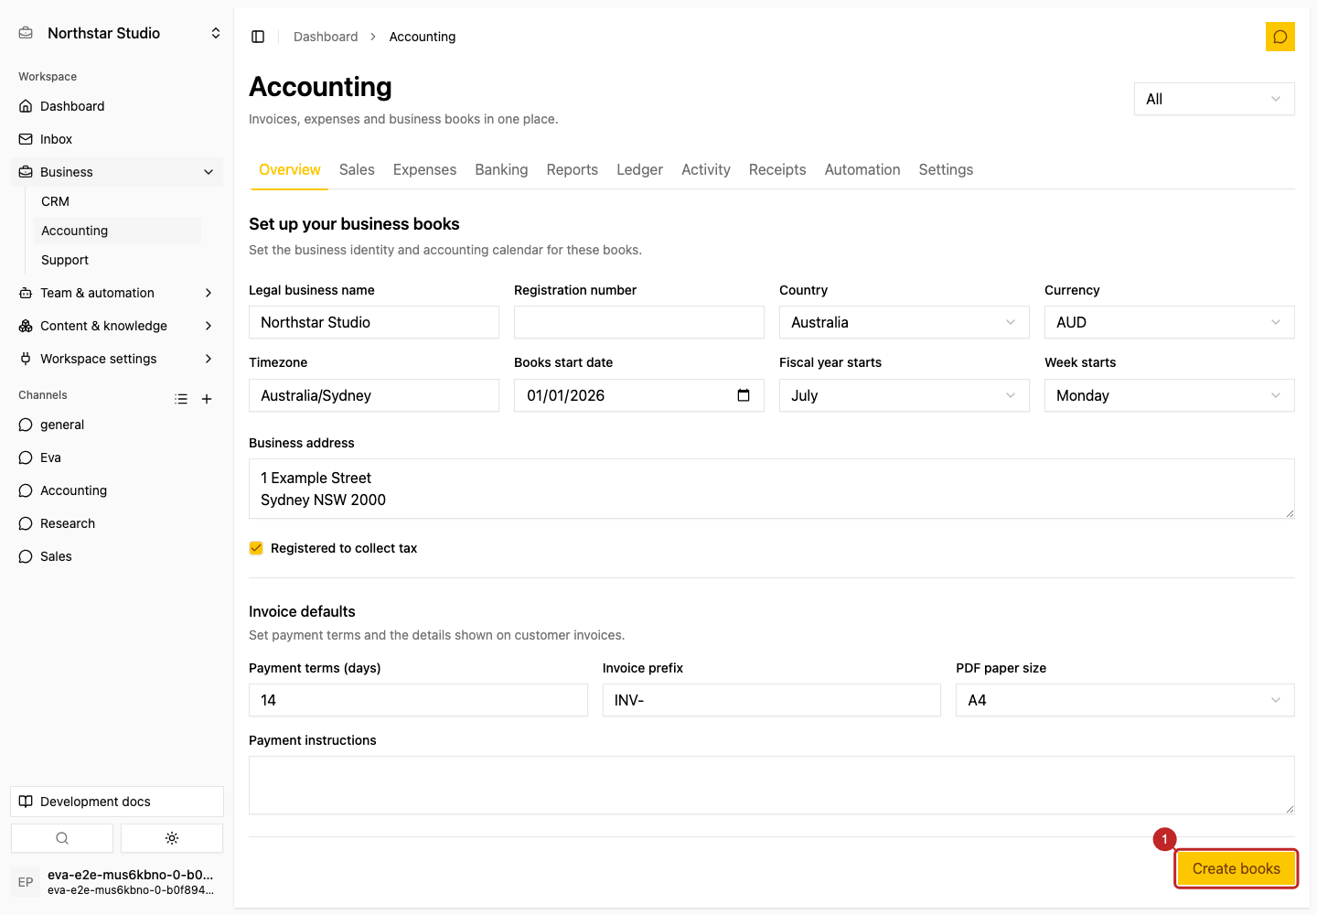Add a new channel with plus icon
This screenshot has width=1317, height=915.
pos(207,399)
